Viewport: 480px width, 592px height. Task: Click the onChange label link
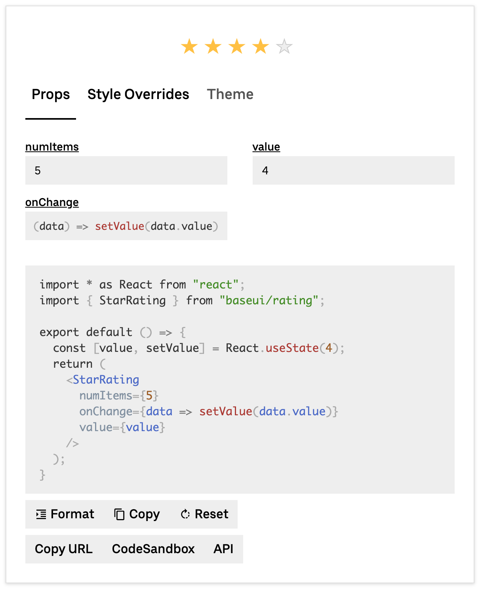coord(52,202)
